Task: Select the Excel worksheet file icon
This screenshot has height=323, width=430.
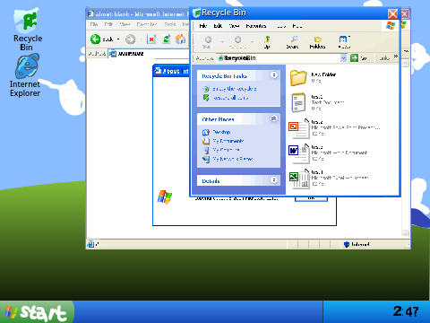Action: tap(298, 179)
